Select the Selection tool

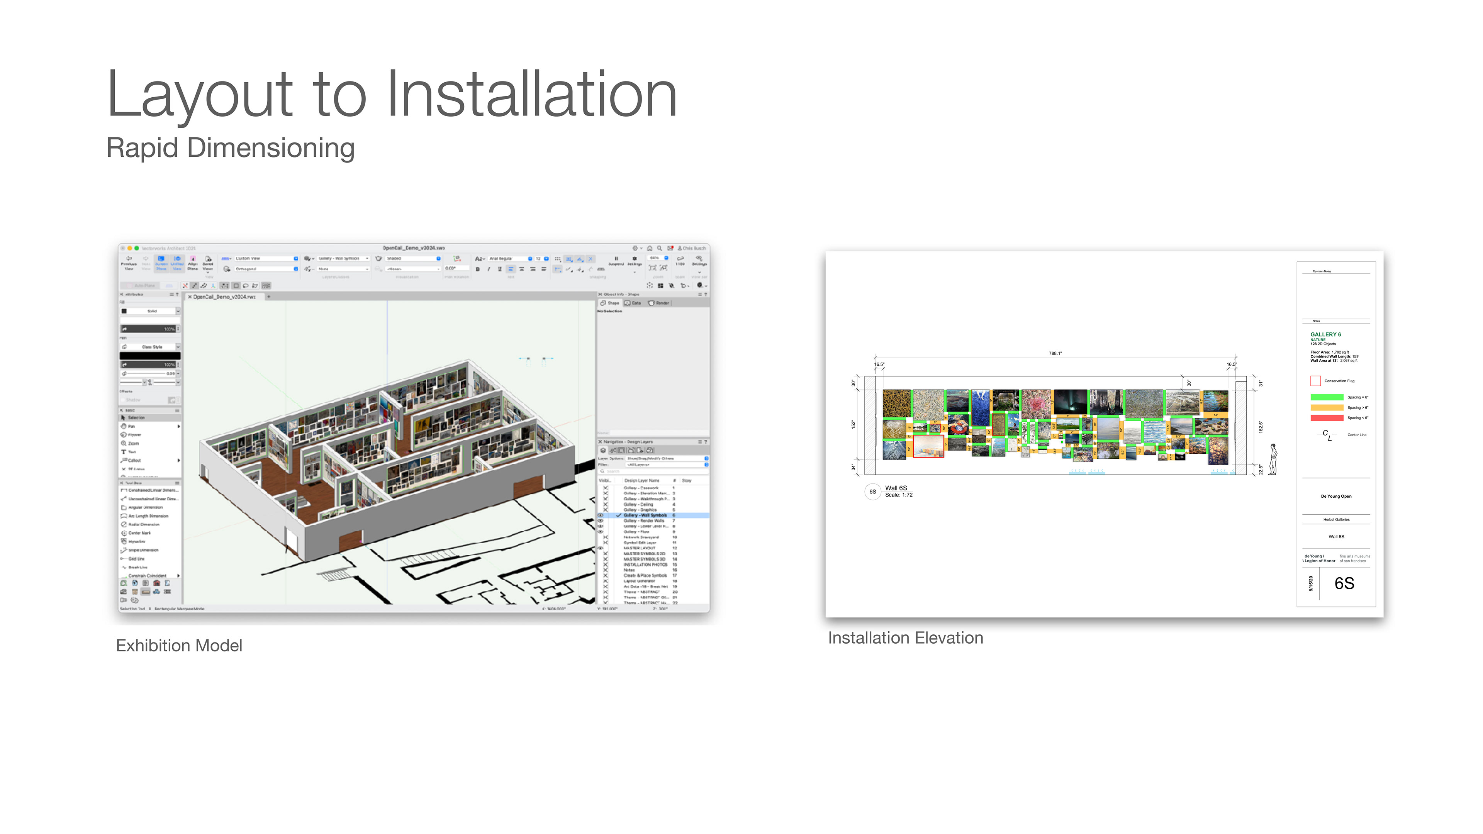click(150, 418)
